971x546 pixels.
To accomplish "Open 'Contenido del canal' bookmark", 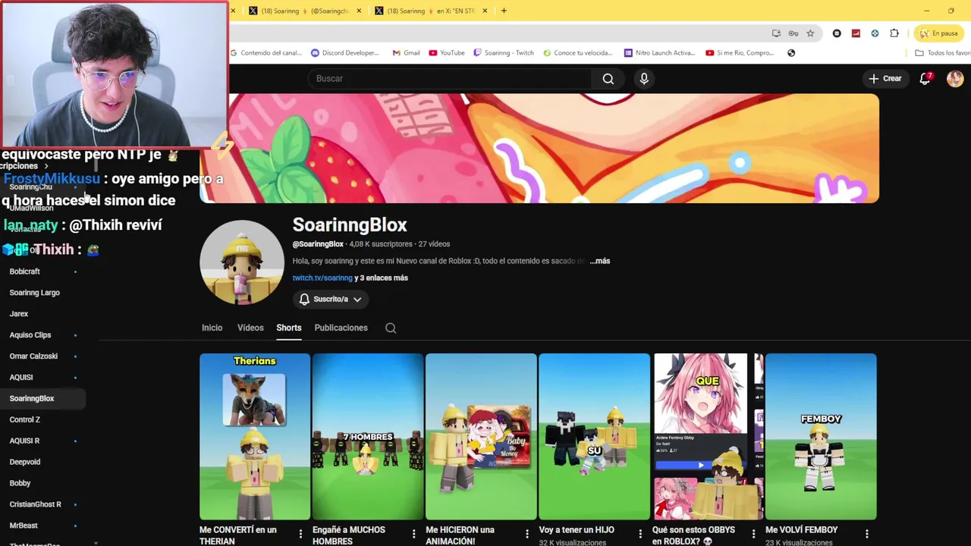I will click(266, 53).
